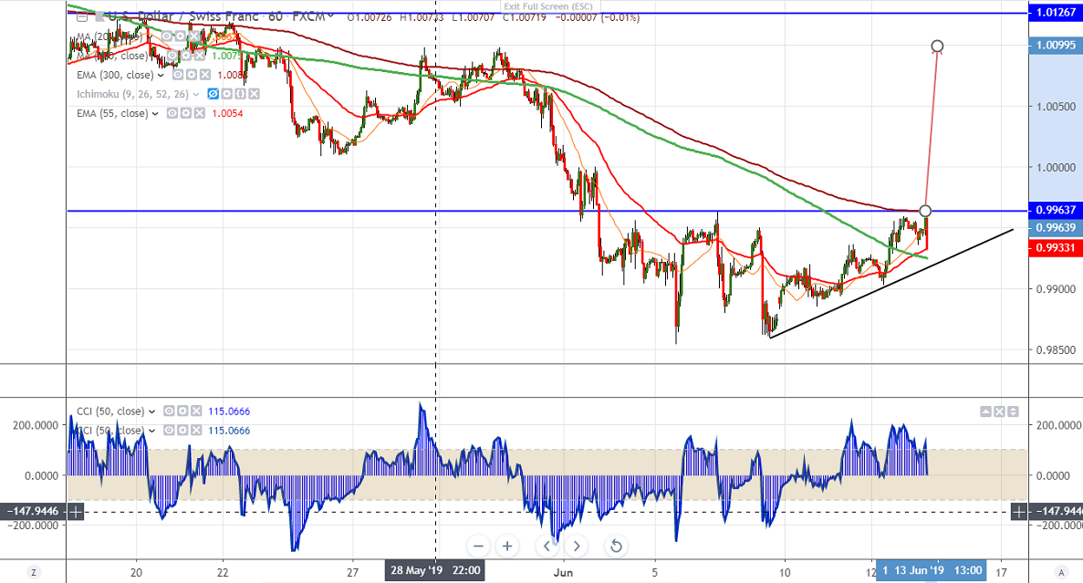
Task: Click the '13 Jun '19 13:00' date label
Action: 931,570
